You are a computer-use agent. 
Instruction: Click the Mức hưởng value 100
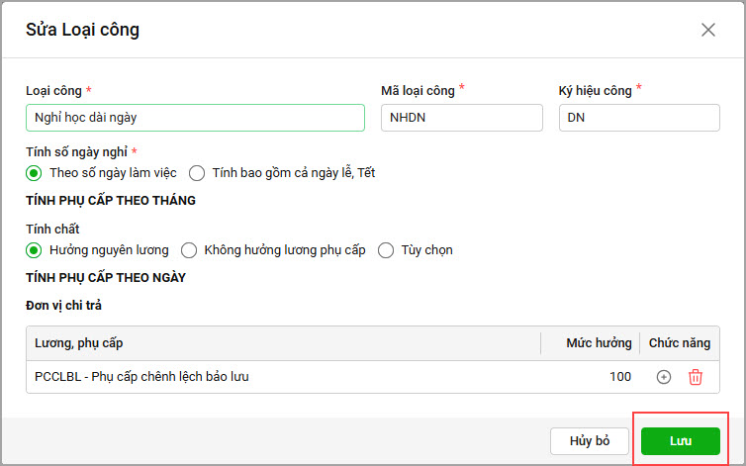click(619, 377)
